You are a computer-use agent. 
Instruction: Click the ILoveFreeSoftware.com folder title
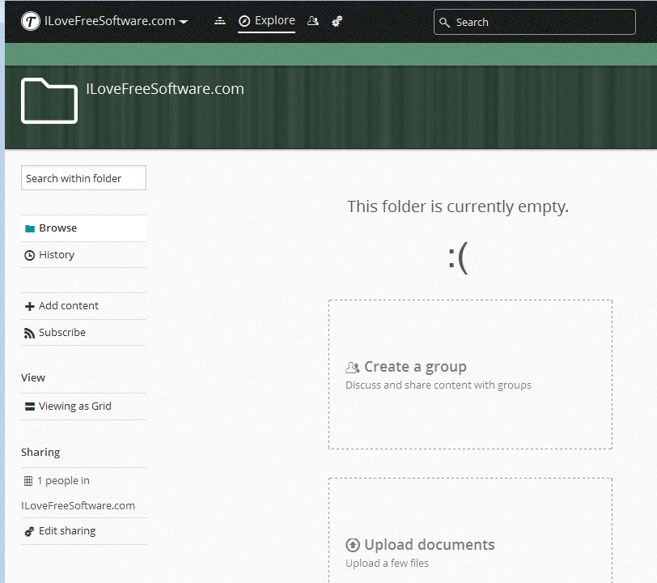(x=165, y=89)
